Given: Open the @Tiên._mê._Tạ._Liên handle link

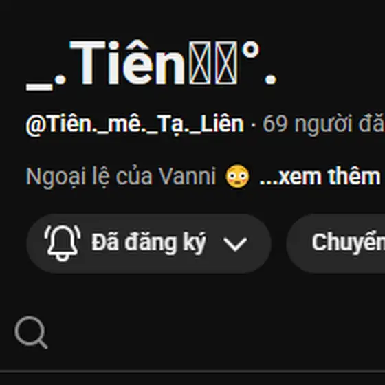Looking at the screenshot, I should 135,124.
